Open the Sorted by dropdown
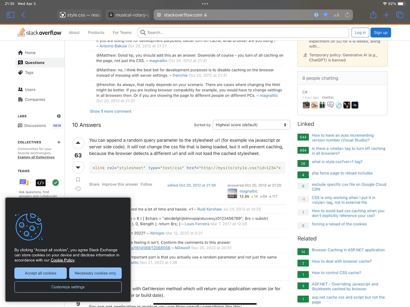This screenshot has height=307, width=410. click(x=251, y=125)
